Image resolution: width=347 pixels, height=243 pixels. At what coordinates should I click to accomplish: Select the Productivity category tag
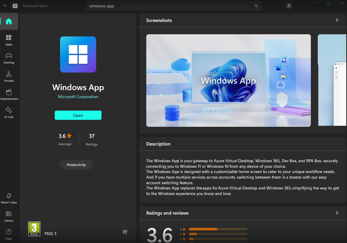click(x=76, y=165)
